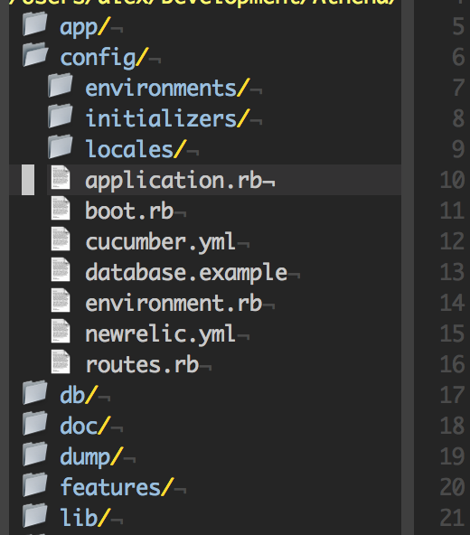Expand the db/ directory entry
The image size is (470, 535).
point(80,395)
